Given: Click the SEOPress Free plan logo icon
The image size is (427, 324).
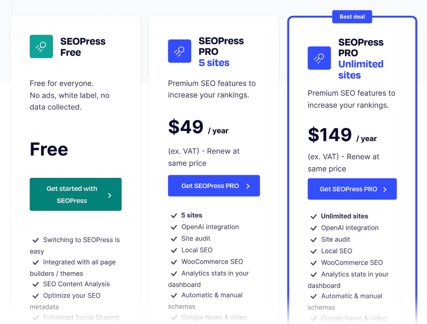Looking at the screenshot, I should point(40,46).
